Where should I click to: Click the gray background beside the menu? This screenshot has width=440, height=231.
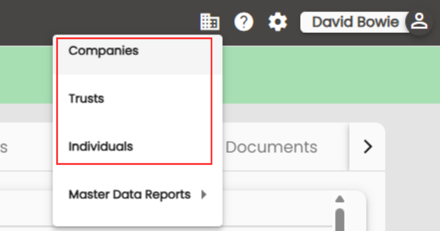coord(411,165)
